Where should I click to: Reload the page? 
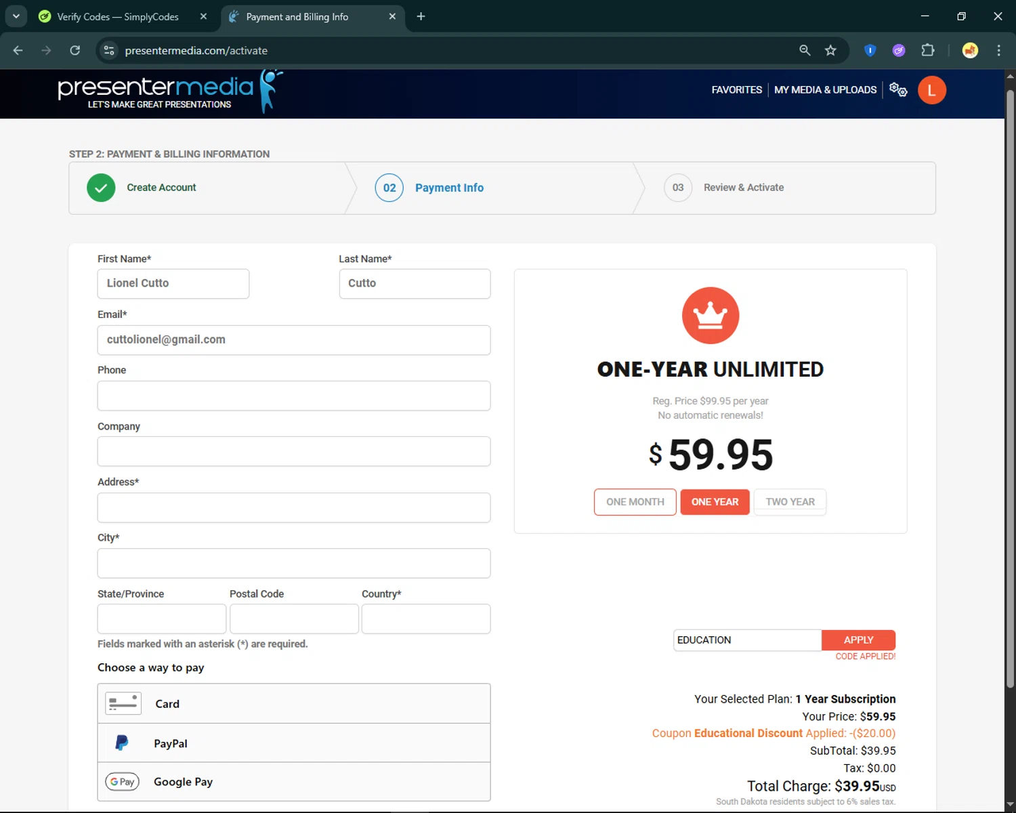[75, 50]
